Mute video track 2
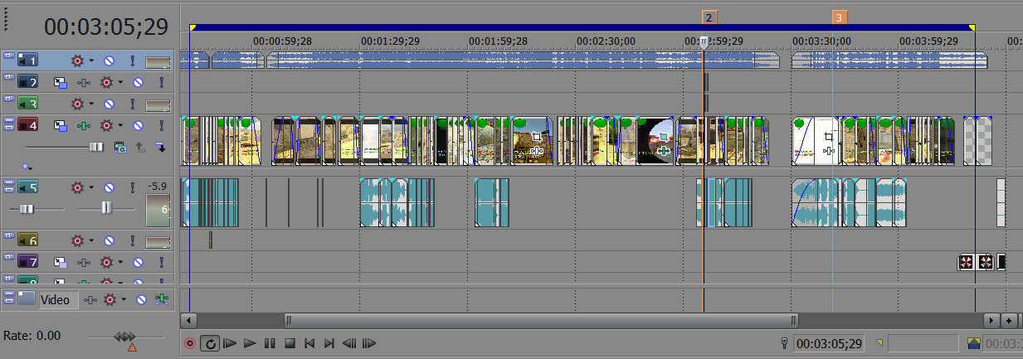Screen dimensions: 1023x359 139,83
